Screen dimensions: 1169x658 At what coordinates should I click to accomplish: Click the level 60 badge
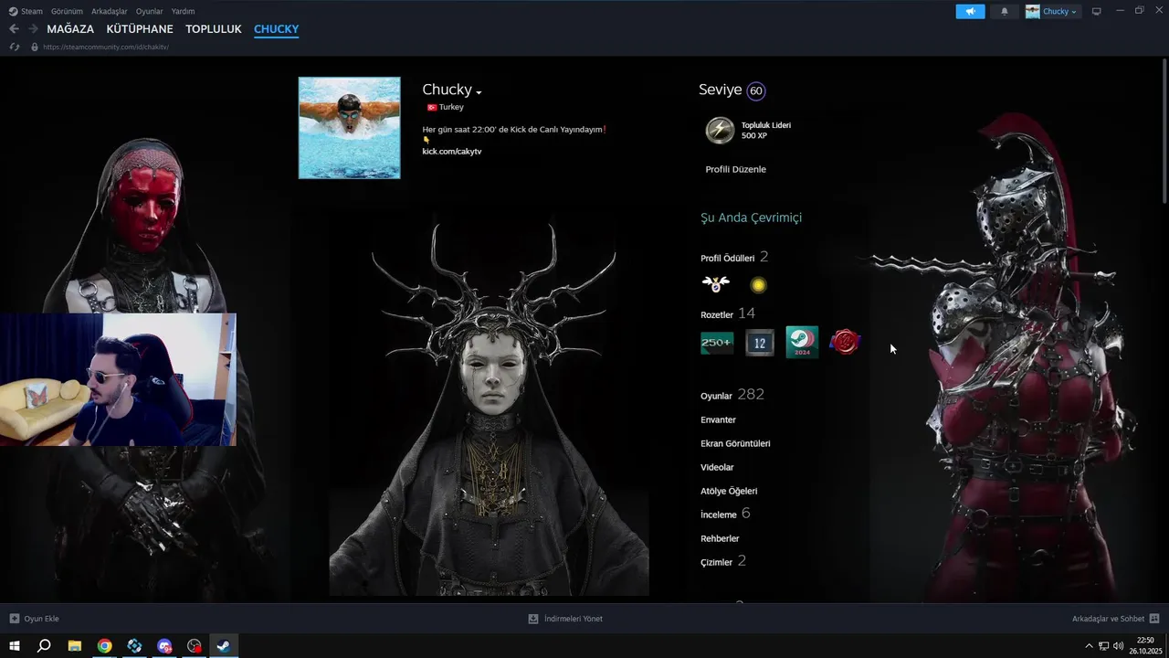(x=755, y=90)
